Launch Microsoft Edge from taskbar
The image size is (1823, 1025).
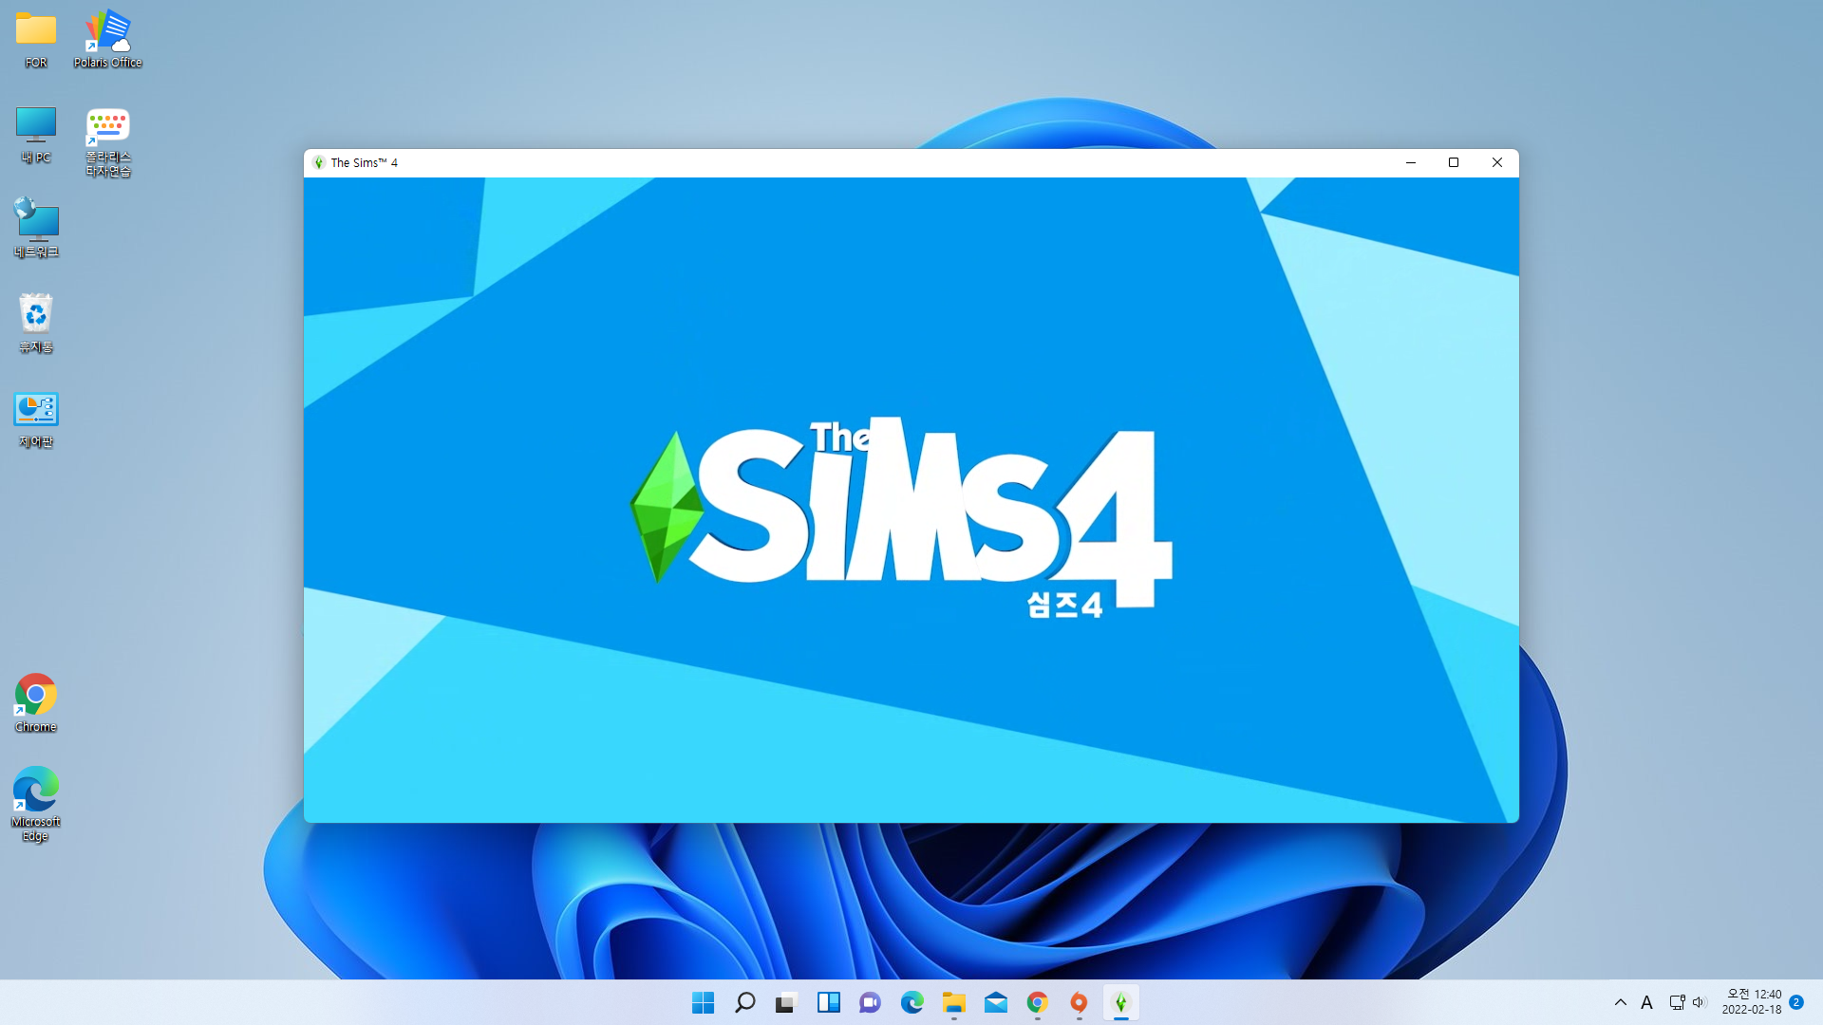click(x=911, y=1002)
